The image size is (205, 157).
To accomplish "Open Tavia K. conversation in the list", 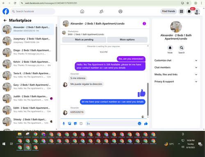I will [28, 75].
